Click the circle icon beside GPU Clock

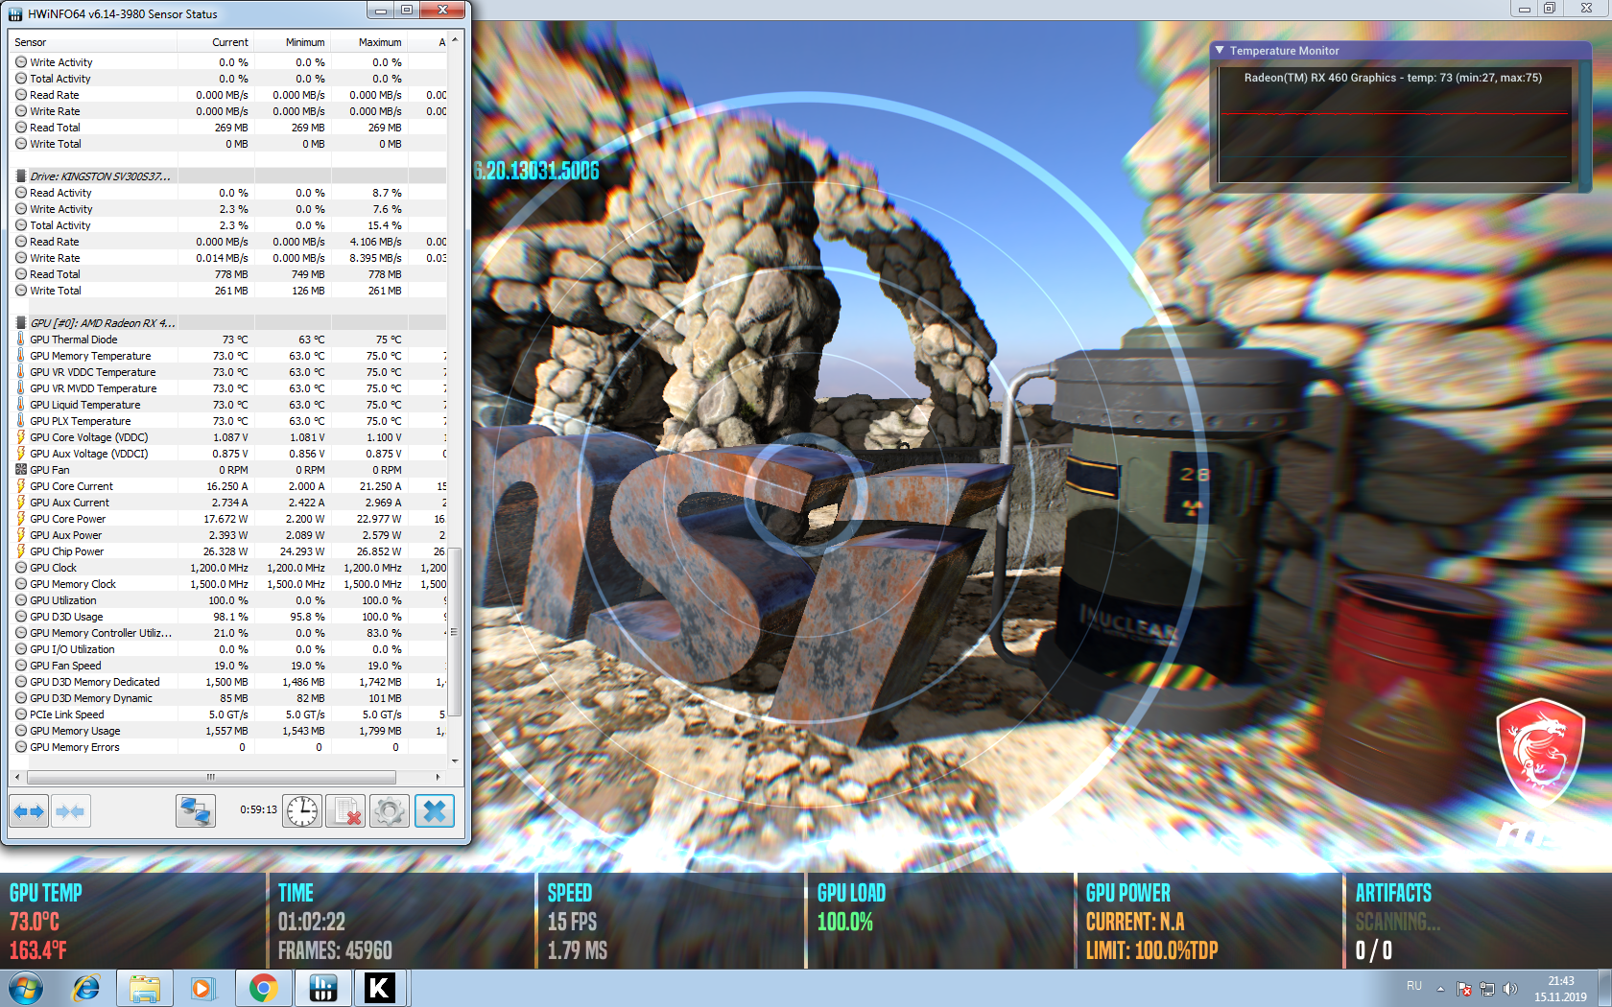point(21,568)
